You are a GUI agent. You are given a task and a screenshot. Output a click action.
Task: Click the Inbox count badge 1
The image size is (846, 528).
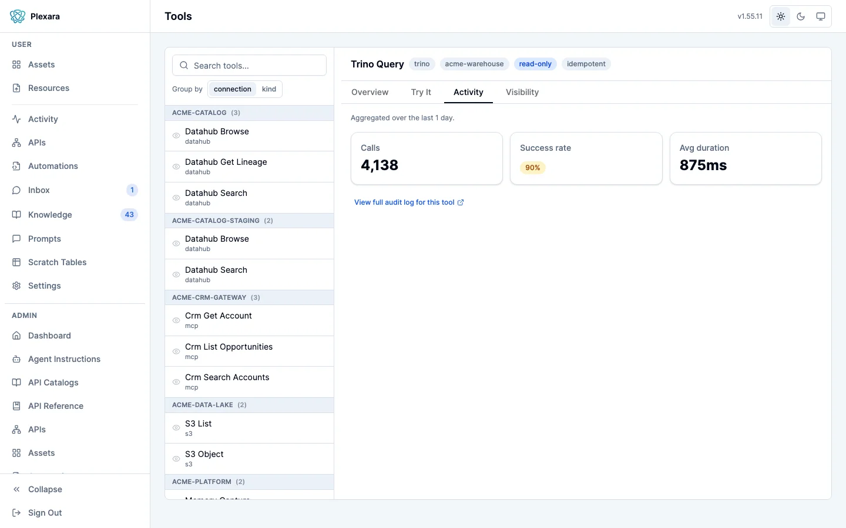(x=132, y=190)
